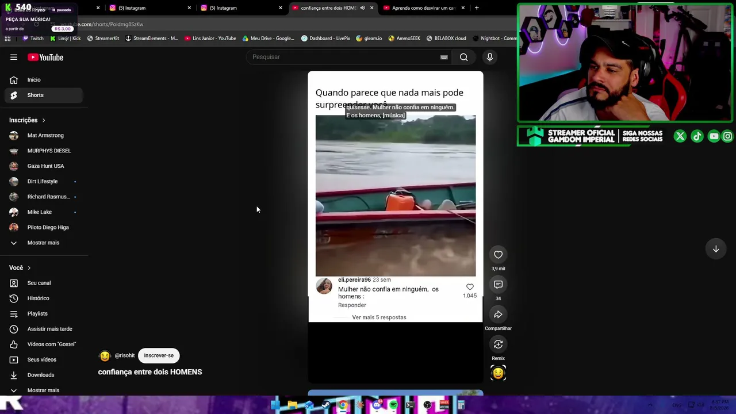Open the @risohit channel avatar
The image size is (736, 414).
click(x=105, y=356)
